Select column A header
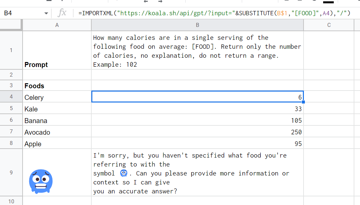 [x=57, y=25]
